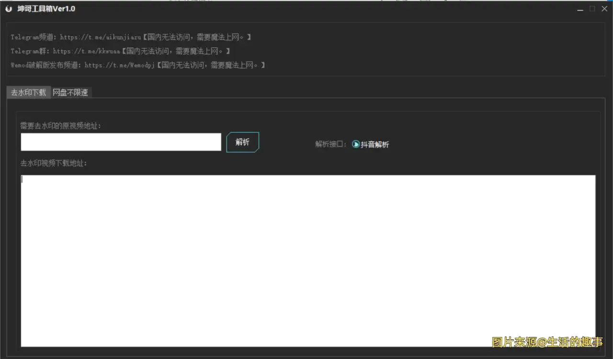Click the toolbox icon beside 坤哥工具箱Ver1.0
The image size is (613, 359).
(x=8, y=8)
